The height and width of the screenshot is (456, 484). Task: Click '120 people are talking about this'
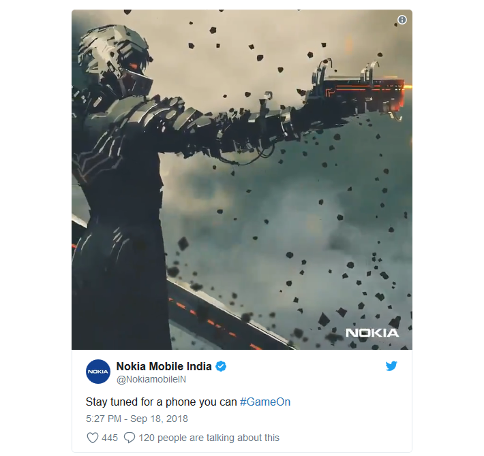[209, 438]
